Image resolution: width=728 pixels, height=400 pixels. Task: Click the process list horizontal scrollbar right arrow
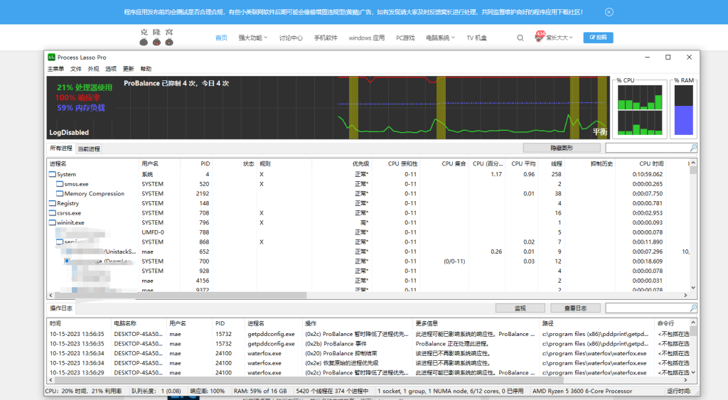tap(685, 295)
